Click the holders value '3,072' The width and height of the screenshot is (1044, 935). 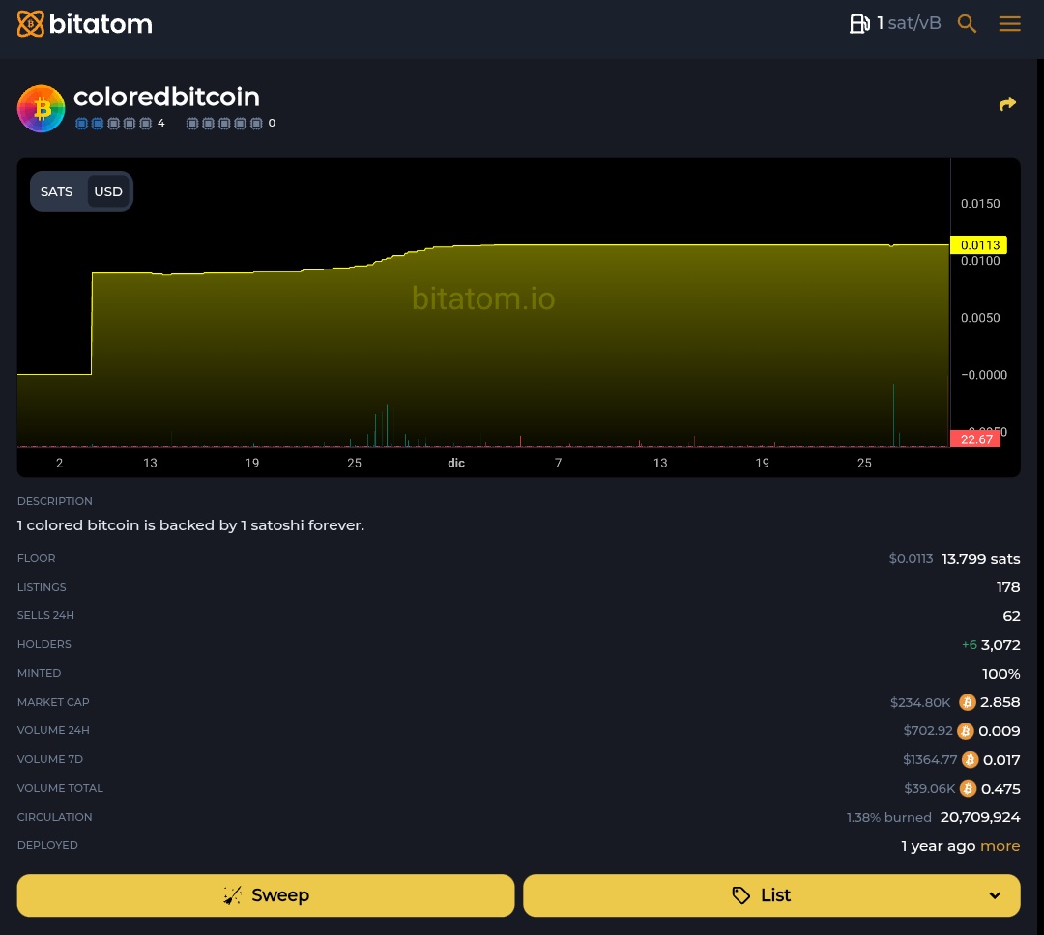tap(1000, 645)
